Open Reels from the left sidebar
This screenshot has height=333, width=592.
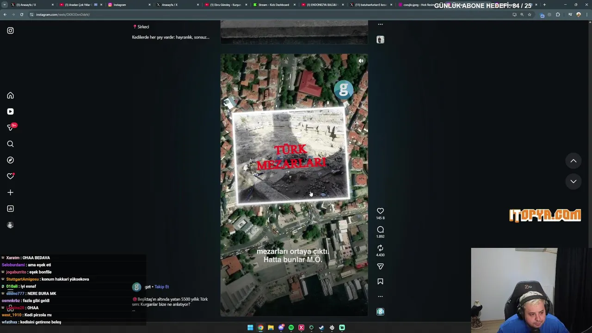coord(10,111)
